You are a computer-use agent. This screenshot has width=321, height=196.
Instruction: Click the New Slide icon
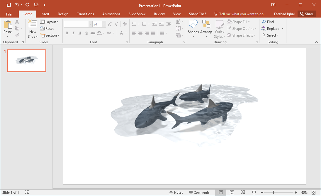(x=33, y=24)
